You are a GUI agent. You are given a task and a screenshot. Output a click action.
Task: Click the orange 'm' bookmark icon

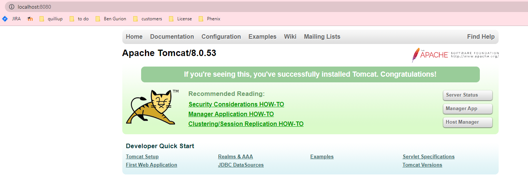30,19
